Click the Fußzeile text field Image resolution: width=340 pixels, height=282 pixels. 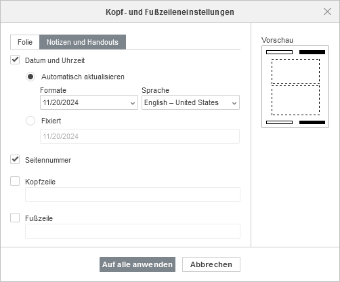(x=133, y=231)
